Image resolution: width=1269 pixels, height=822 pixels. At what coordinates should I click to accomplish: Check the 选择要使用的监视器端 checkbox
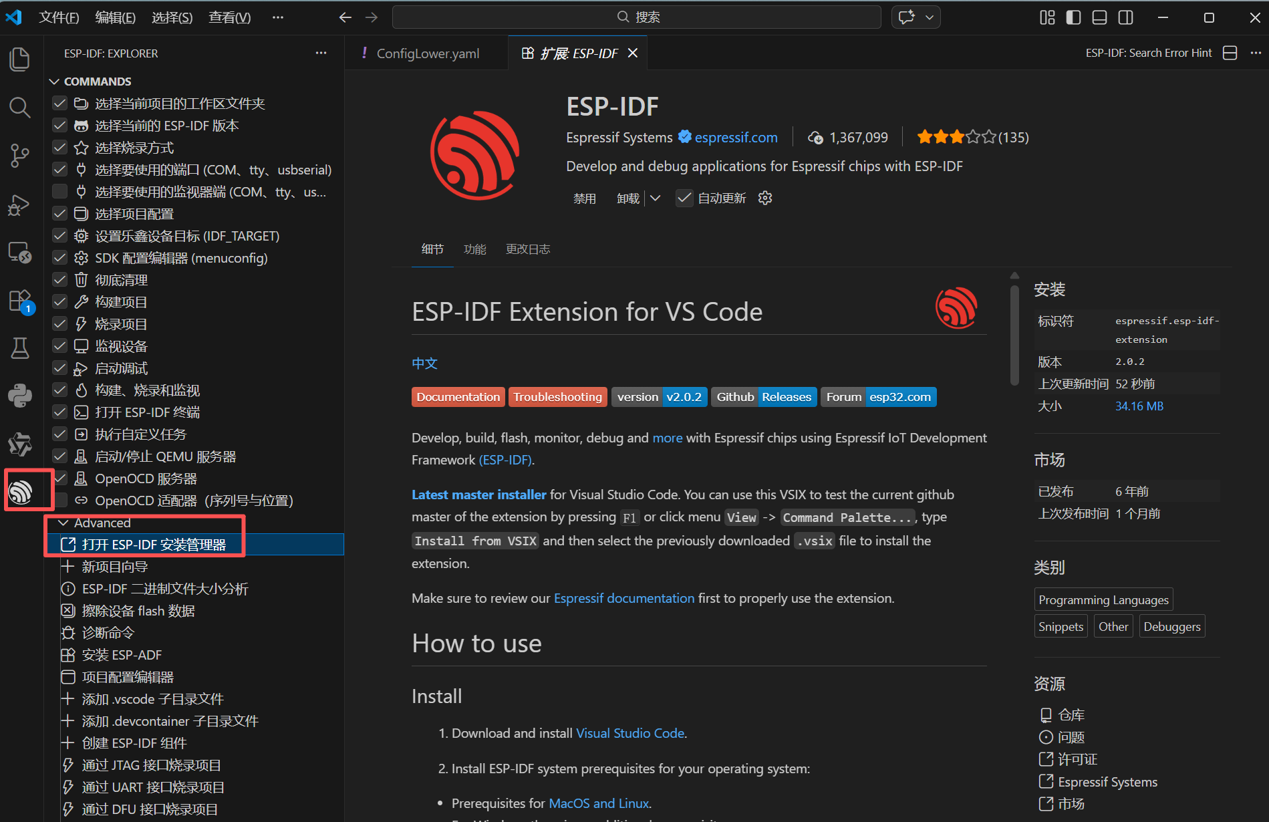click(60, 192)
